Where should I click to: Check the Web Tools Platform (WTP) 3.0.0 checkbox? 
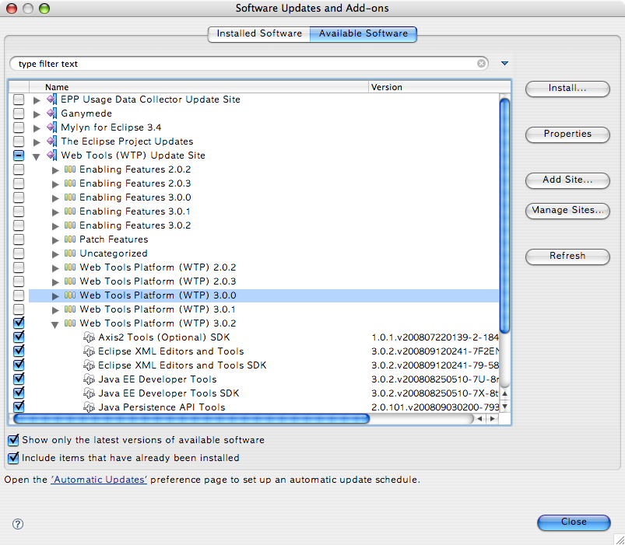click(x=19, y=295)
